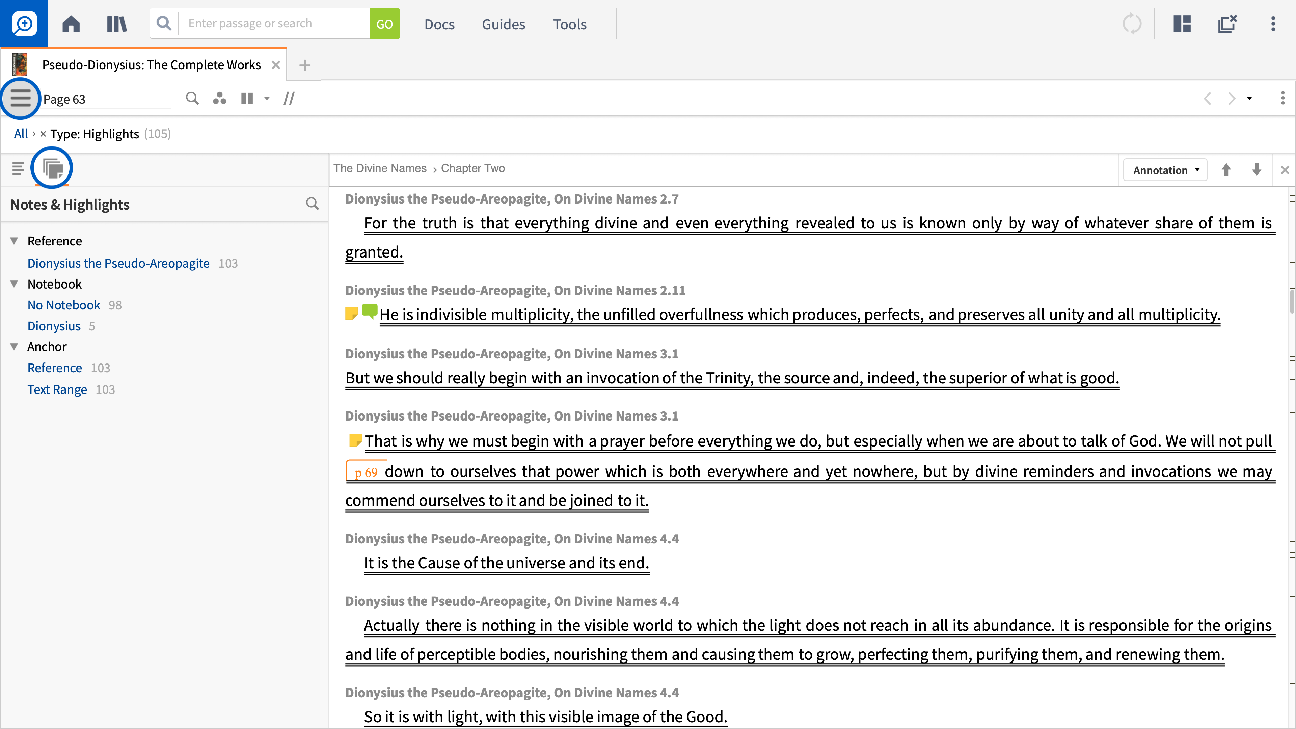Click the Page 63 location box
The height and width of the screenshot is (729, 1296).
pyautogui.click(x=106, y=99)
